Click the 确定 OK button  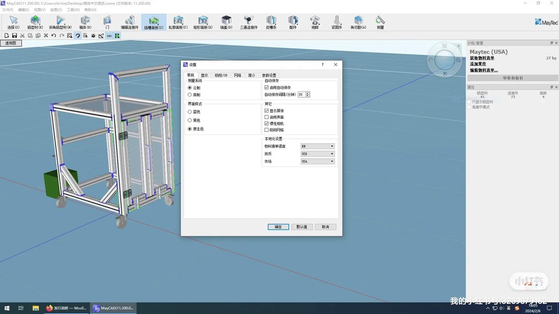278,227
